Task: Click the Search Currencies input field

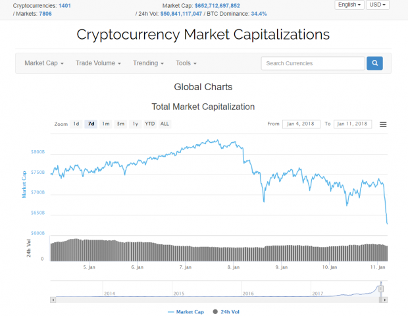Action: tap(313, 63)
